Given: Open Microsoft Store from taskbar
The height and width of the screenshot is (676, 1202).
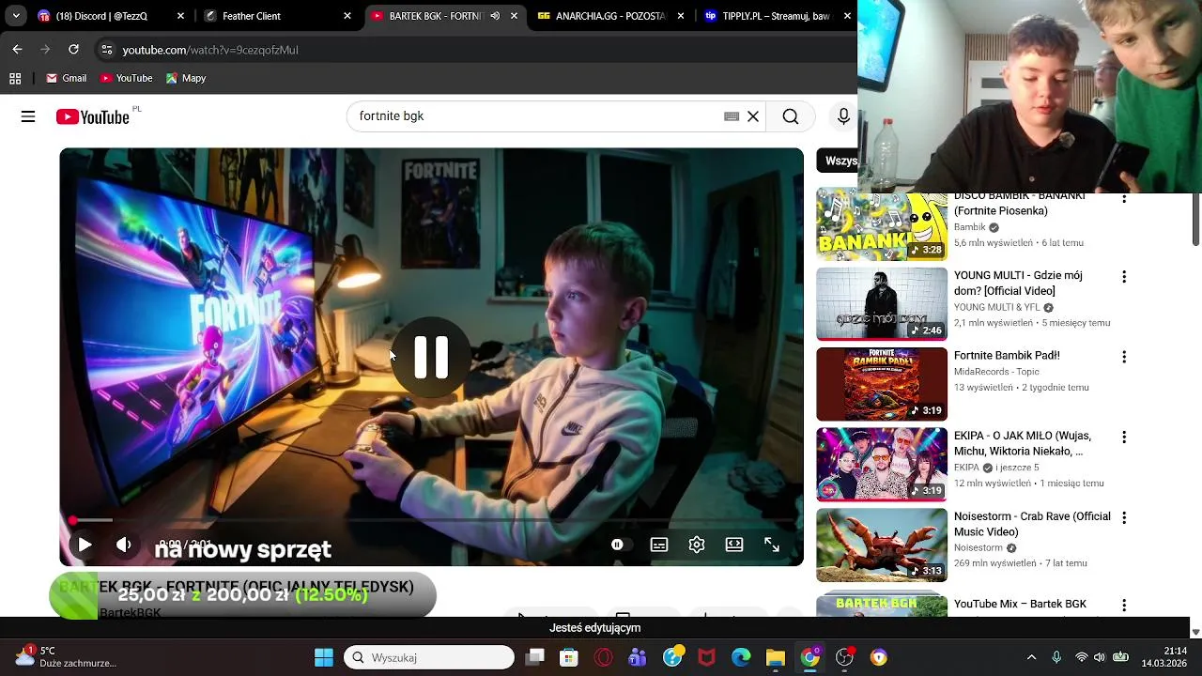Looking at the screenshot, I should pos(569,657).
